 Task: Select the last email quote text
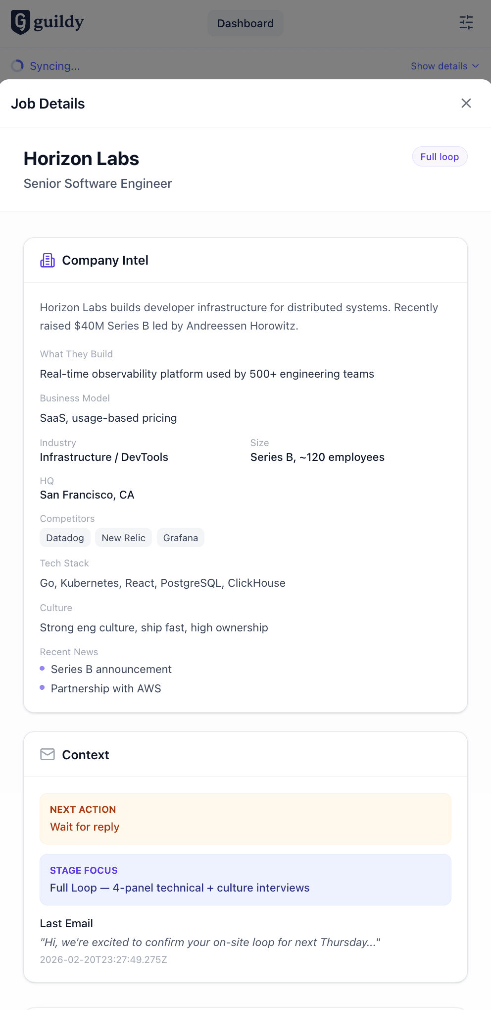209,942
